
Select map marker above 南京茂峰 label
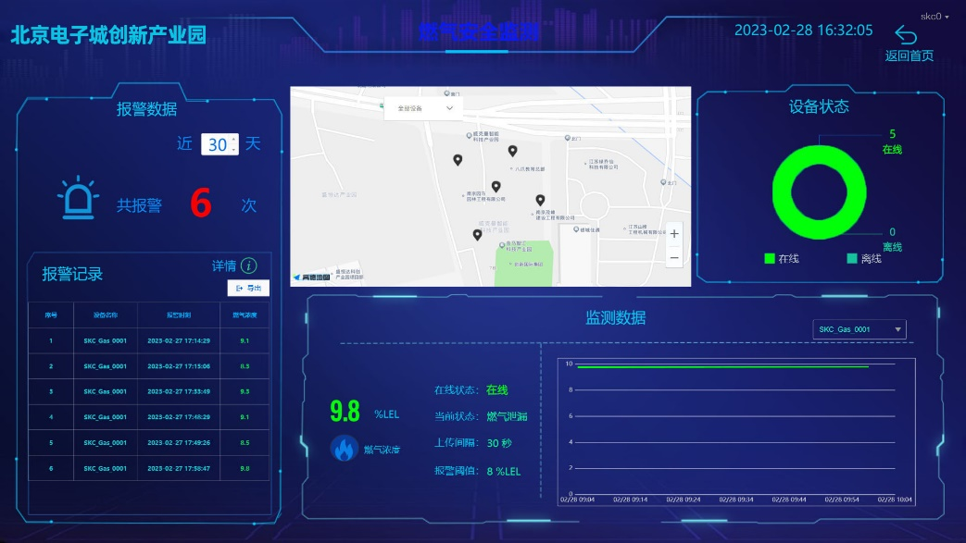pos(540,200)
